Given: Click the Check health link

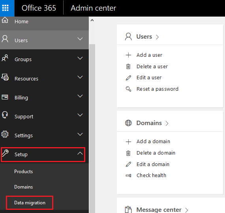Looking at the screenshot, I should click(151, 175).
